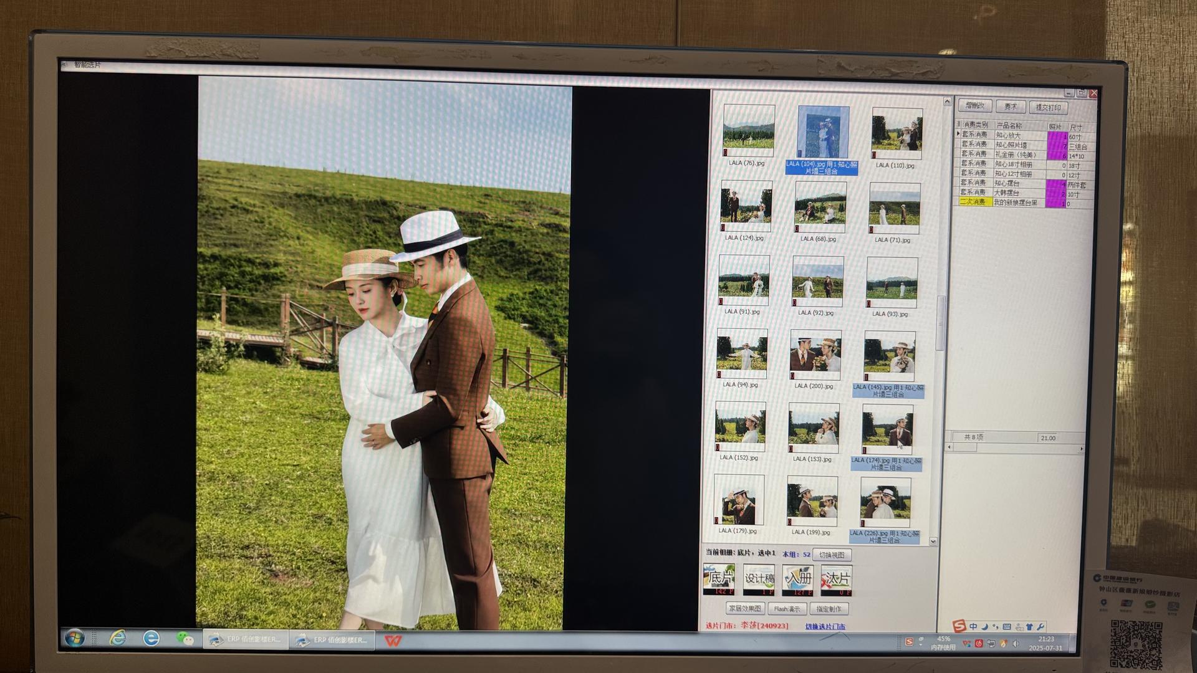The width and height of the screenshot is (1197, 673).
Task: Click Sogou S icon in system tray
Action: 909,642
